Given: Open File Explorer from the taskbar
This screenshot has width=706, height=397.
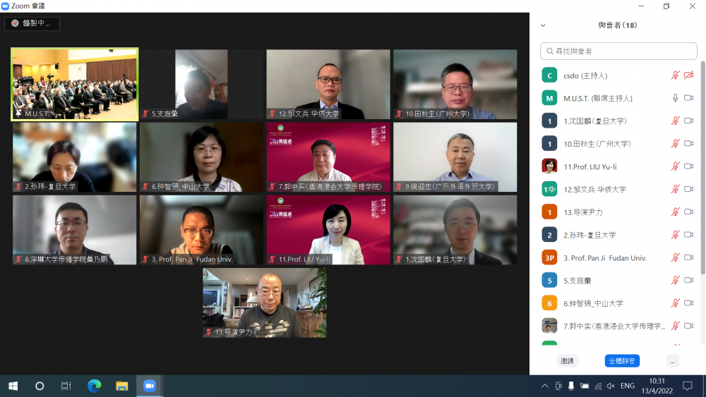Looking at the screenshot, I should 121,386.
